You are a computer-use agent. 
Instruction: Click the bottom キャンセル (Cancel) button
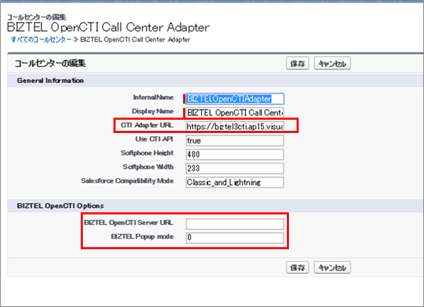pyautogui.click(x=332, y=267)
